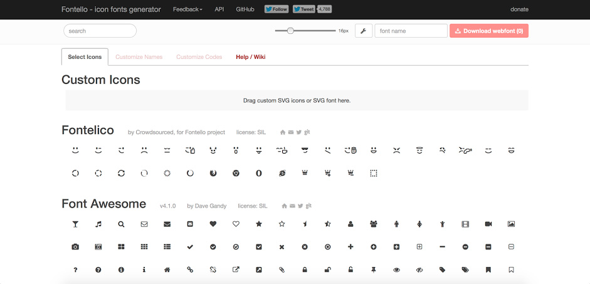
Task: Pick the minus-circled icon
Action: pos(465,247)
